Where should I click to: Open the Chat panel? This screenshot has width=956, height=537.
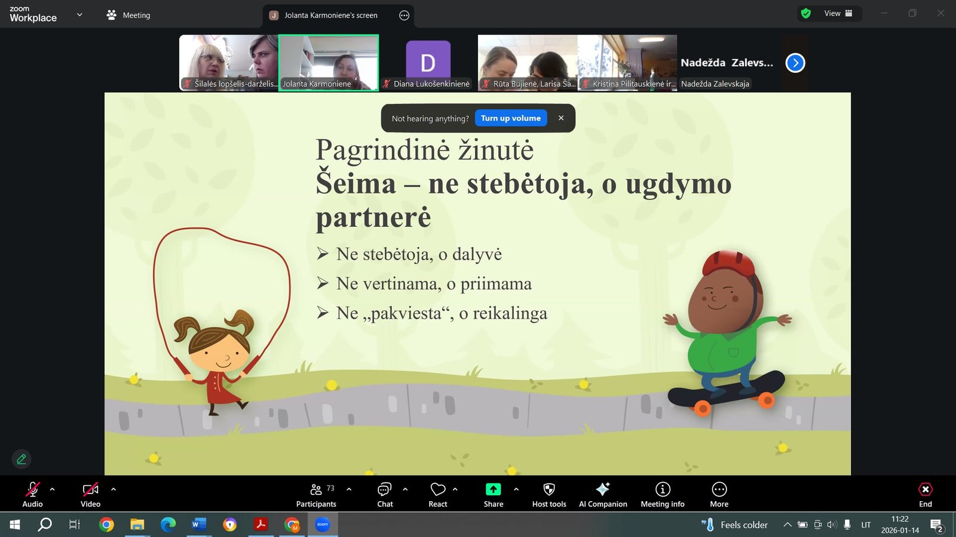coord(385,495)
